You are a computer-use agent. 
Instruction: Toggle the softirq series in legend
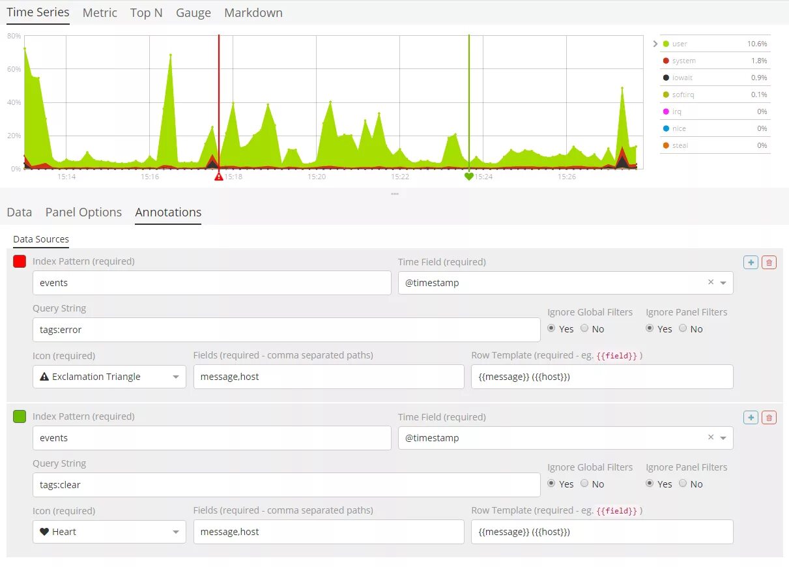tap(683, 94)
